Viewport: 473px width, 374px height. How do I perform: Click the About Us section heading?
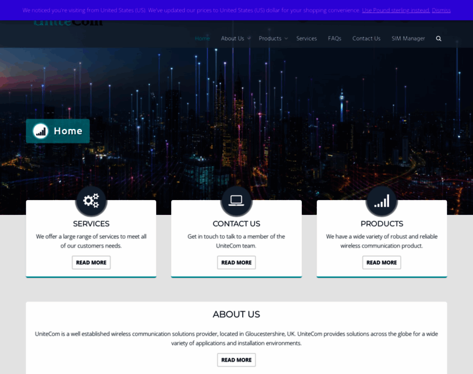[236, 314]
